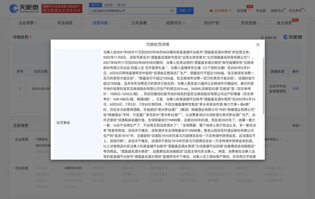Open 消息中心 notifications
The width and height of the screenshot is (315, 199).
click(x=278, y=11)
